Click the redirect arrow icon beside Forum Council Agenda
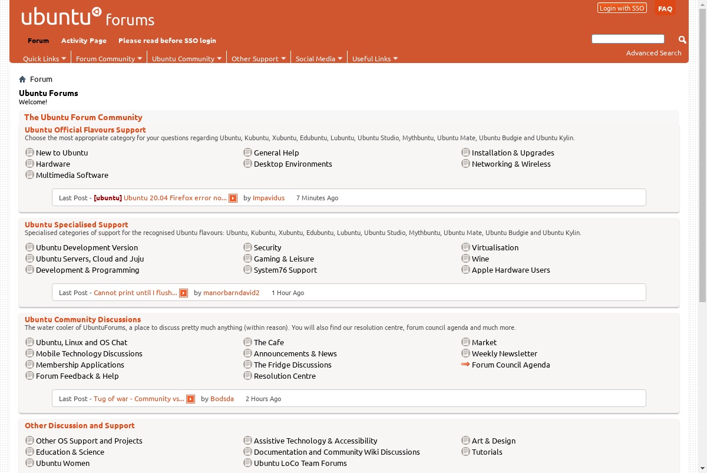This screenshot has height=473, width=707. click(x=465, y=364)
